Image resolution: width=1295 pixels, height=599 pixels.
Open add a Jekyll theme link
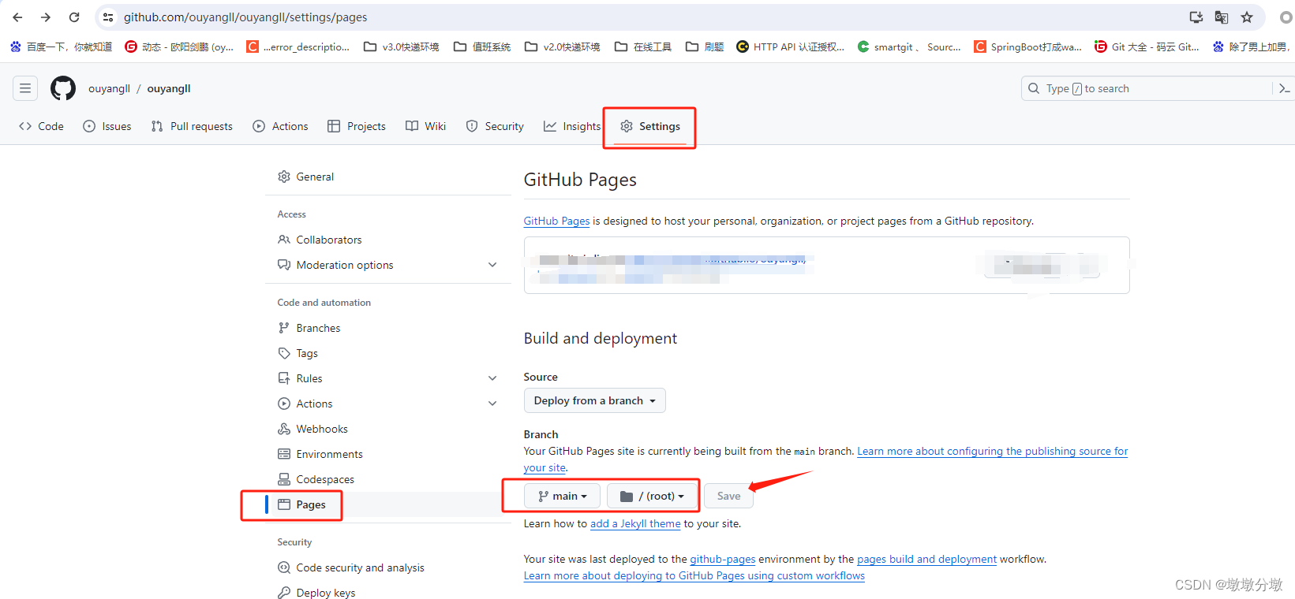point(635,523)
